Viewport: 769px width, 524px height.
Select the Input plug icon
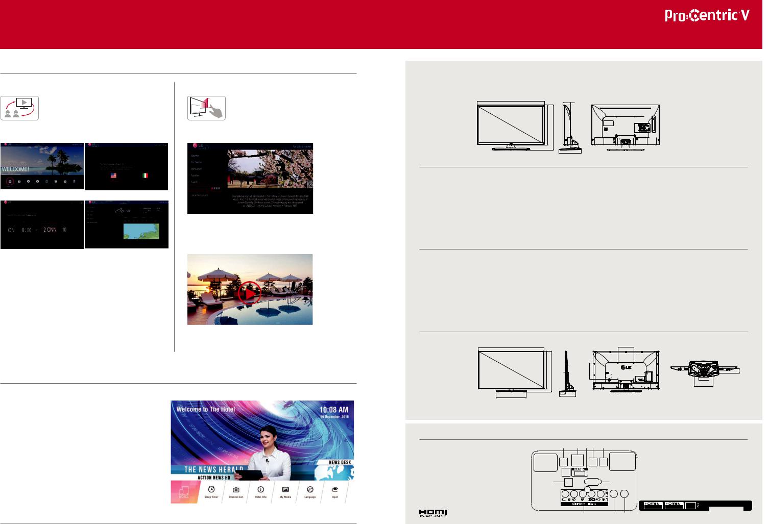pyautogui.click(x=334, y=489)
